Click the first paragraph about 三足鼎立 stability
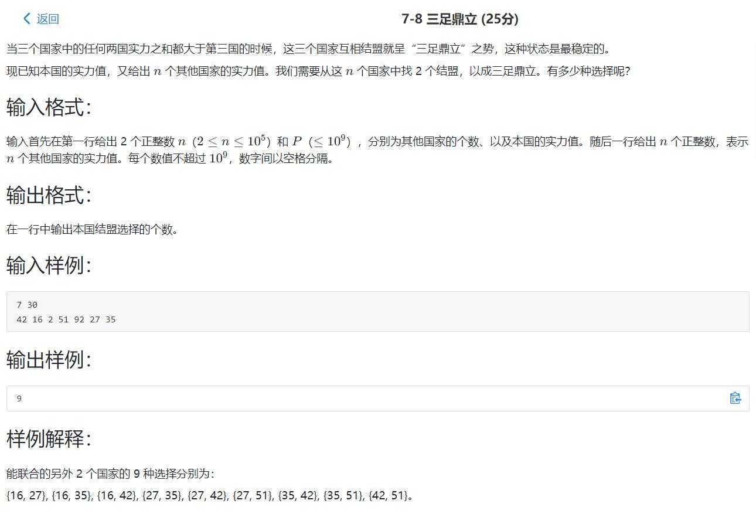Screen dimensions: 756x531 pyautogui.click(x=308, y=49)
